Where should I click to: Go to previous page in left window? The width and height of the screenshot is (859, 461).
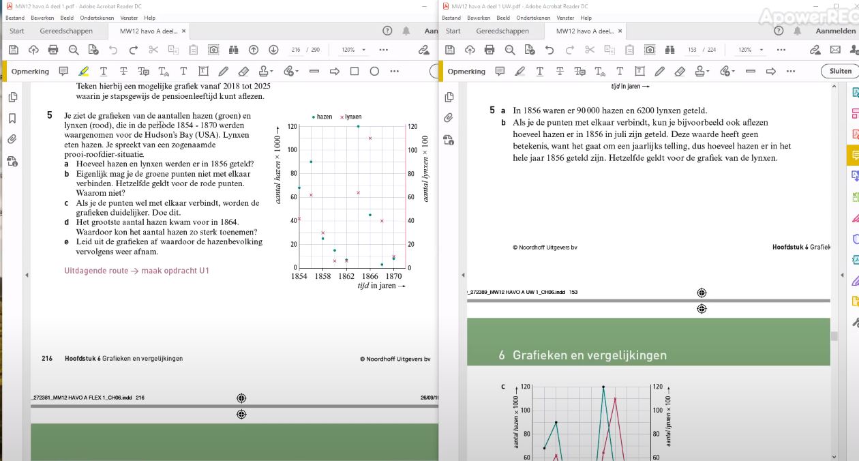254,50
